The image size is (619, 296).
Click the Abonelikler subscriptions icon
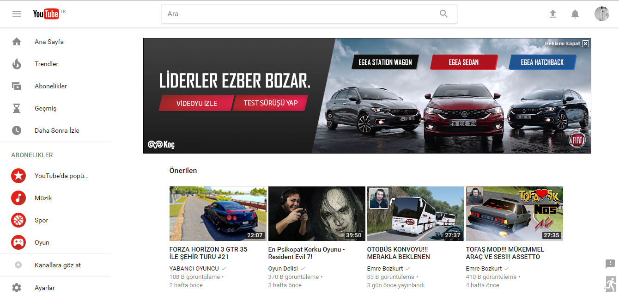(17, 86)
